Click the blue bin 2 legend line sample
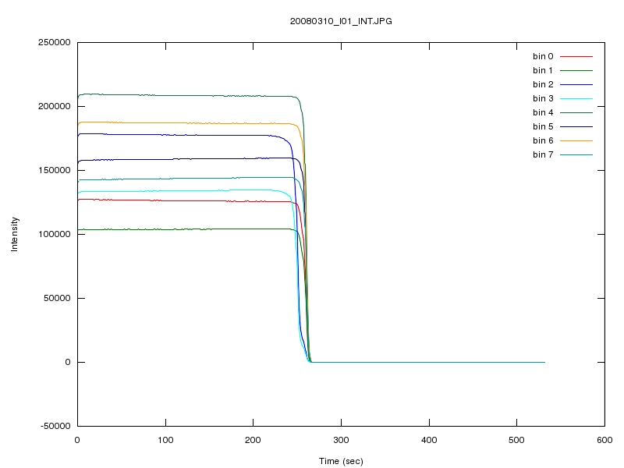 (x=576, y=85)
